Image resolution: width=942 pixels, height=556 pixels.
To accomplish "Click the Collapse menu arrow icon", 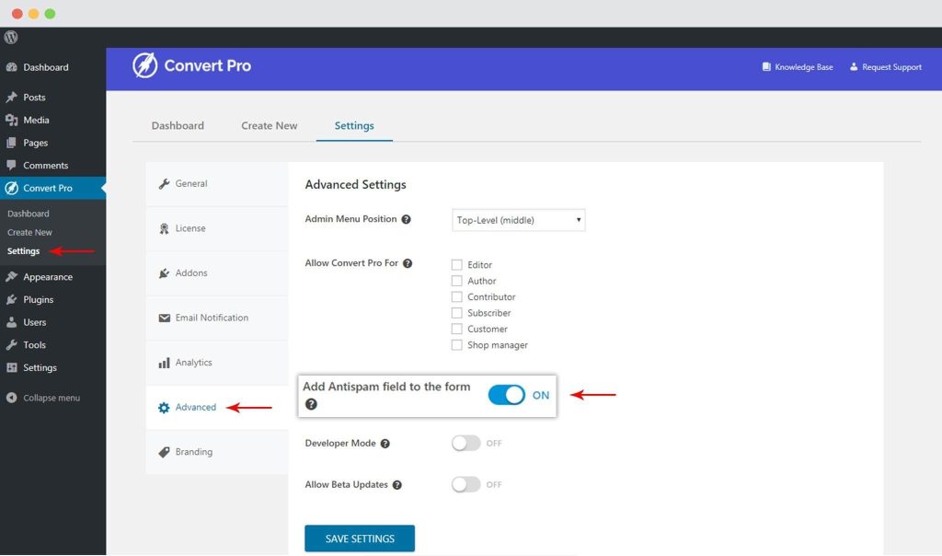I will [11, 398].
